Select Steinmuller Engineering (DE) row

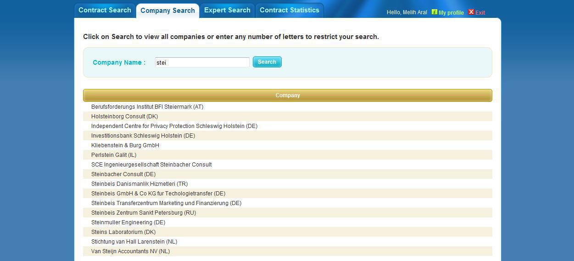[288, 222]
